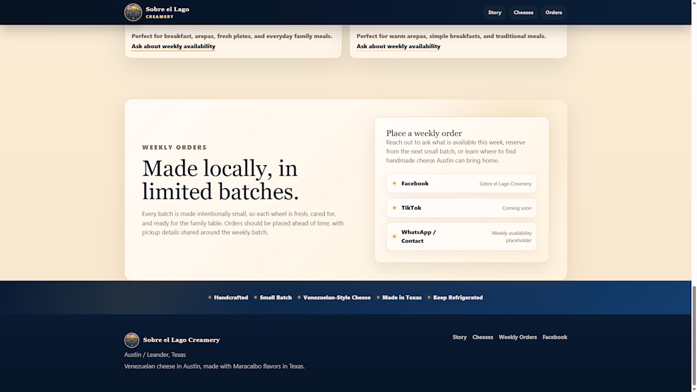Click the footer 'Sobre el Lago Creamery' title
Viewport: 697px width, 392px height.
[181, 340]
